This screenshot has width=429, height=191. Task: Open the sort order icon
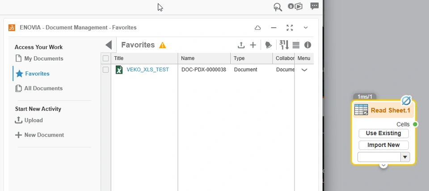pyautogui.click(x=284, y=45)
